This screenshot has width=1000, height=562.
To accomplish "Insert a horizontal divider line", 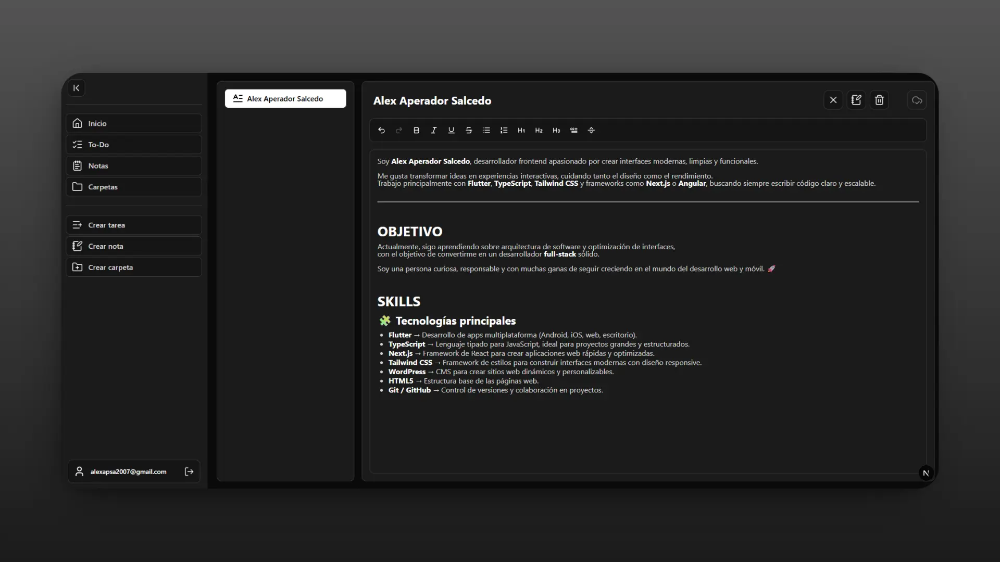I will click(x=591, y=131).
